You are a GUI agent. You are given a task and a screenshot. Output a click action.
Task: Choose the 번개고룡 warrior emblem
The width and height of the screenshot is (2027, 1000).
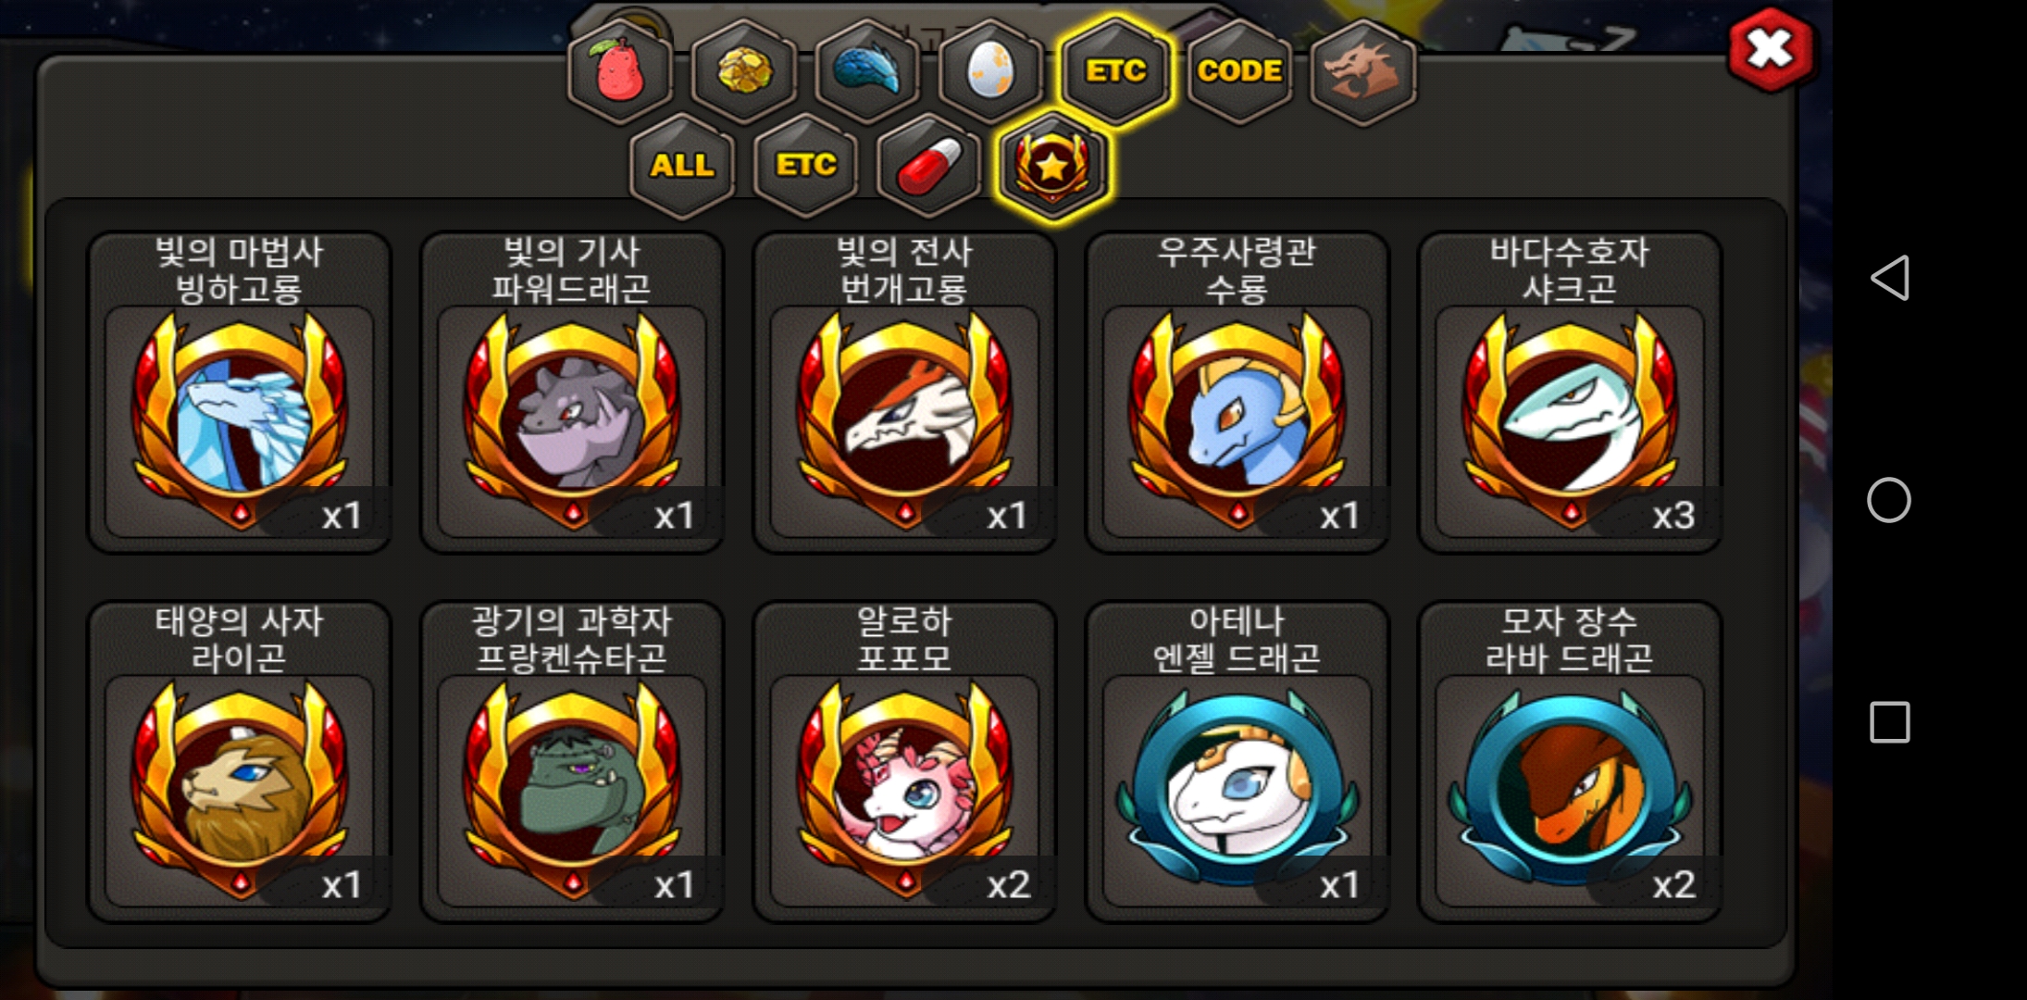coord(904,393)
